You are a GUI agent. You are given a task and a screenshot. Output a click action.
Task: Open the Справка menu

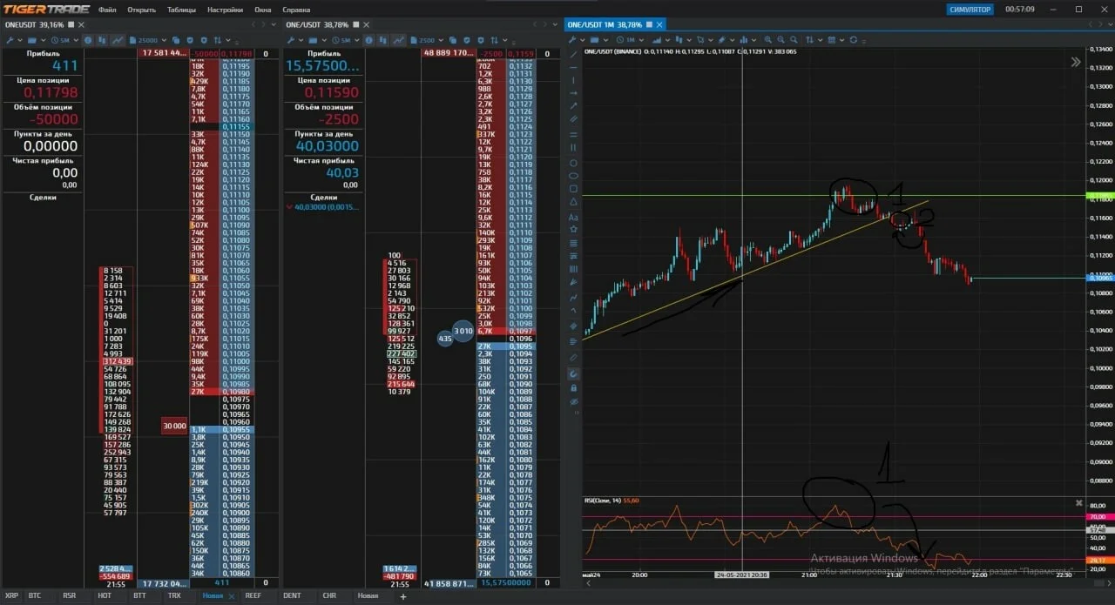coord(296,10)
